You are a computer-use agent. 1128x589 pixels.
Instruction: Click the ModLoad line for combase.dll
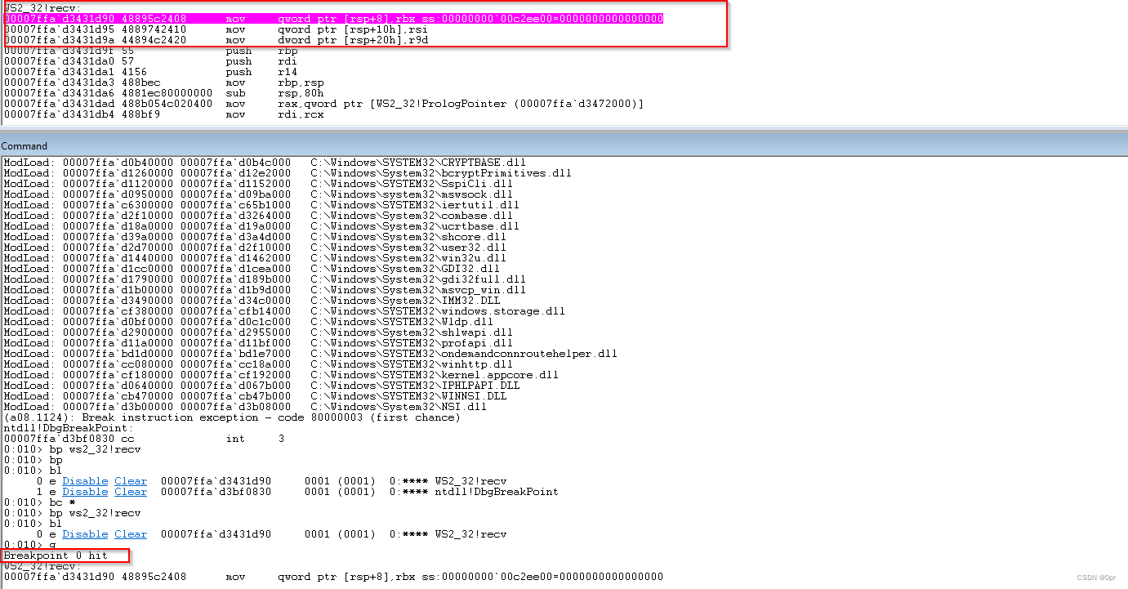point(259,216)
